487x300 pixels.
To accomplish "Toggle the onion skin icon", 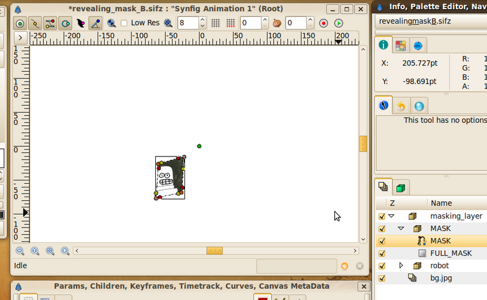I will 277,23.
